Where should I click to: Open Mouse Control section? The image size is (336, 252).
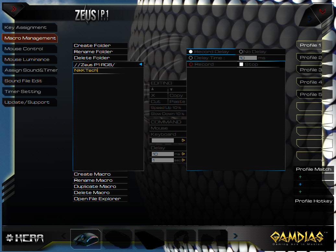[30, 49]
